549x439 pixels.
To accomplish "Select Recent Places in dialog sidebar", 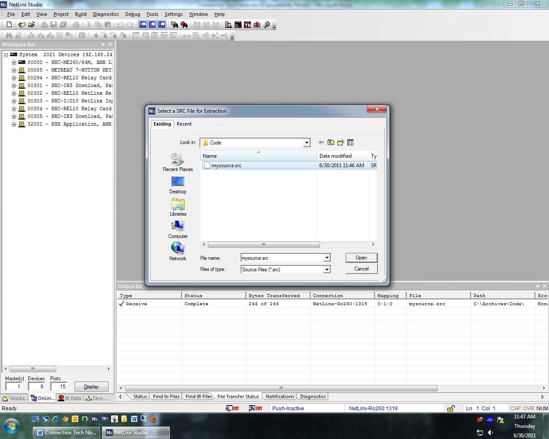I will click(x=178, y=162).
